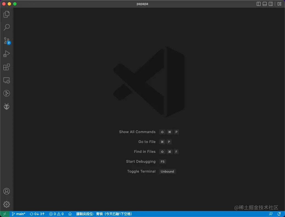
Task: Click the Toggle Terminal label
Action: [141, 171]
